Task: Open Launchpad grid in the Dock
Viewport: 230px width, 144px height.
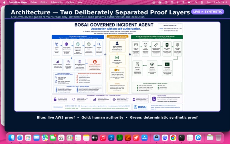Action: (x=28, y=138)
